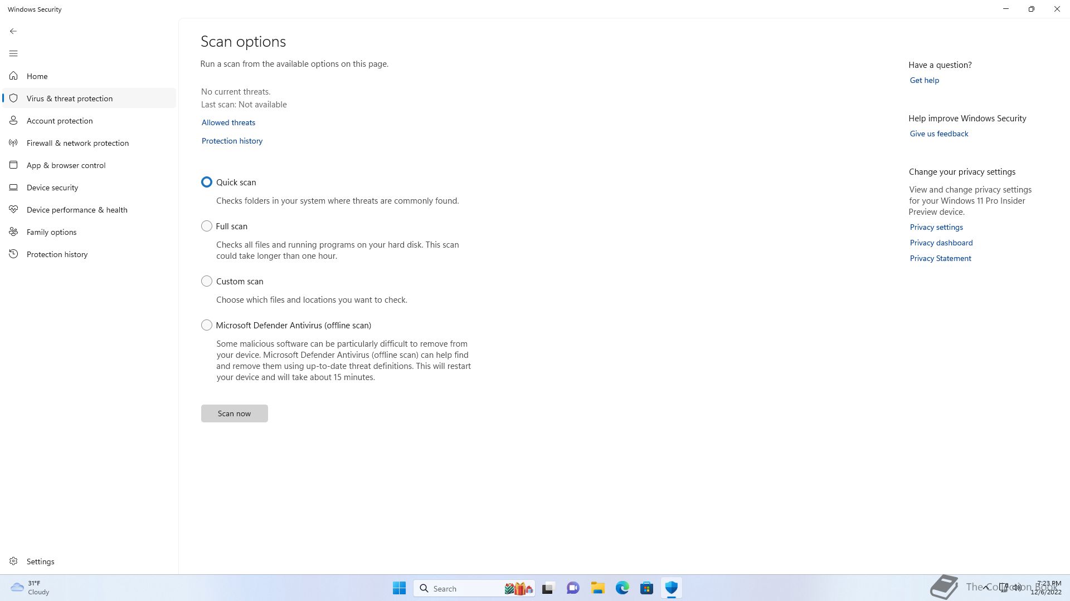This screenshot has height=601, width=1070.
Task: Open App & browser control section
Action: tap(89, 165)
